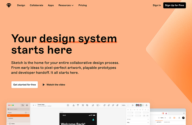
Task: Collapse the STYLE section chevron
Action: click(148, 119)
